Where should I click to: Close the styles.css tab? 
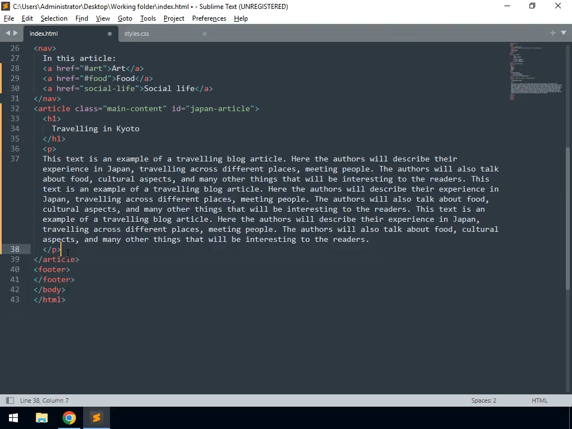(x=204, y=34)
